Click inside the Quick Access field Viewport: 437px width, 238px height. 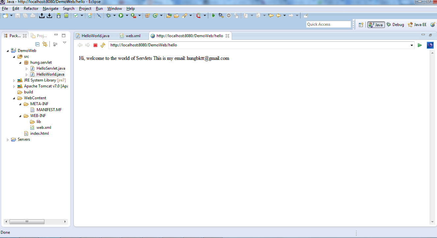click(329, 24)
